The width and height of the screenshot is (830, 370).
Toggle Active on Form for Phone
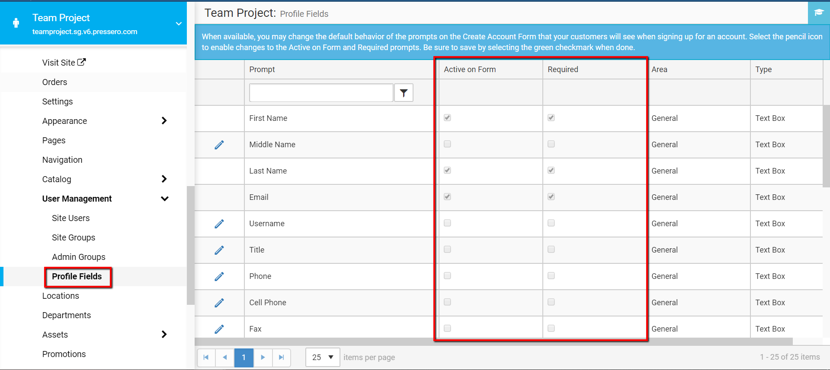coord(447,276)
